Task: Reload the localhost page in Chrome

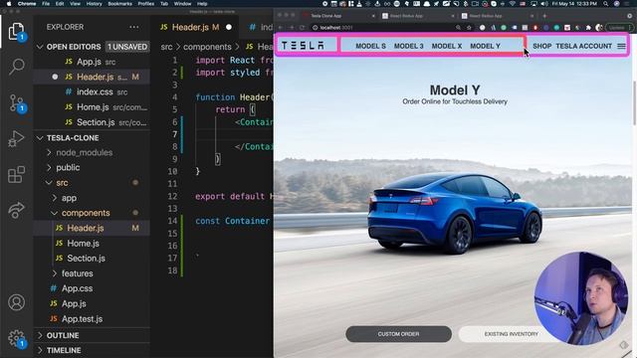Action: click(302, 28)
